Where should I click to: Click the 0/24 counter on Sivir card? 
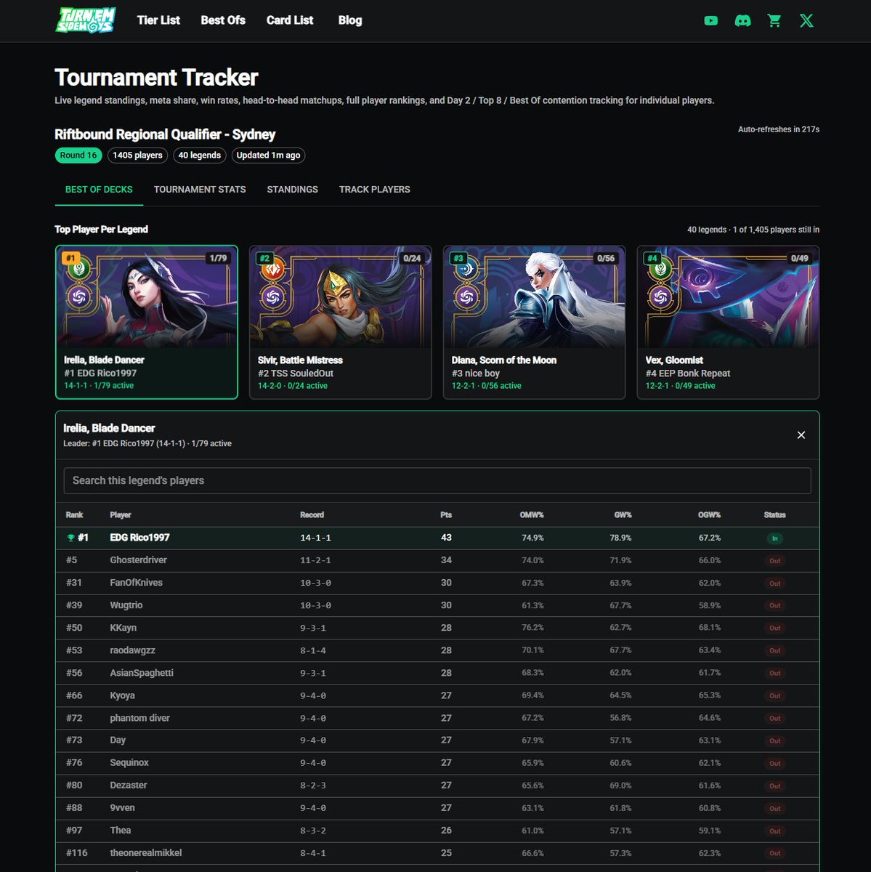pos(412,258)
